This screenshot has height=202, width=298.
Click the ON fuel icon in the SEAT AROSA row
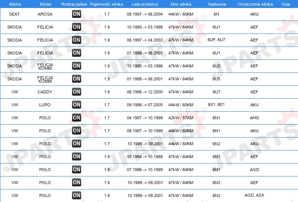(x=76, y=14)
